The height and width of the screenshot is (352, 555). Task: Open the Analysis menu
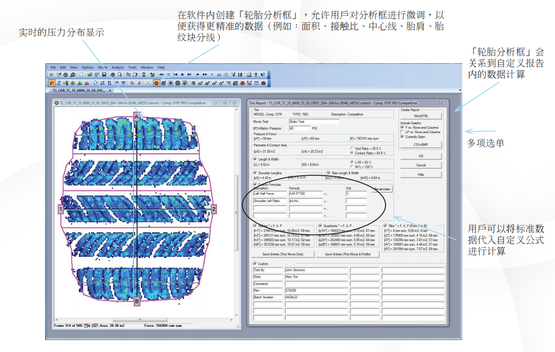[x=117, y=67]
